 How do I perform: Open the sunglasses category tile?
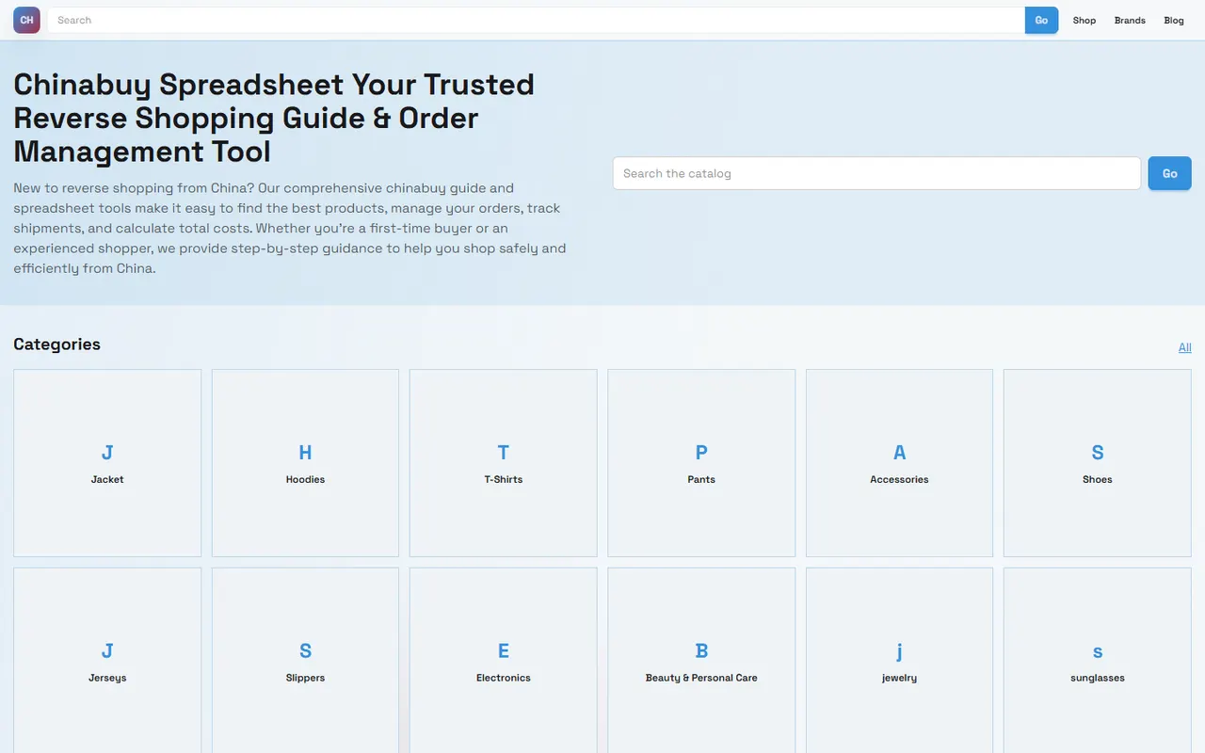point(1098,660)
